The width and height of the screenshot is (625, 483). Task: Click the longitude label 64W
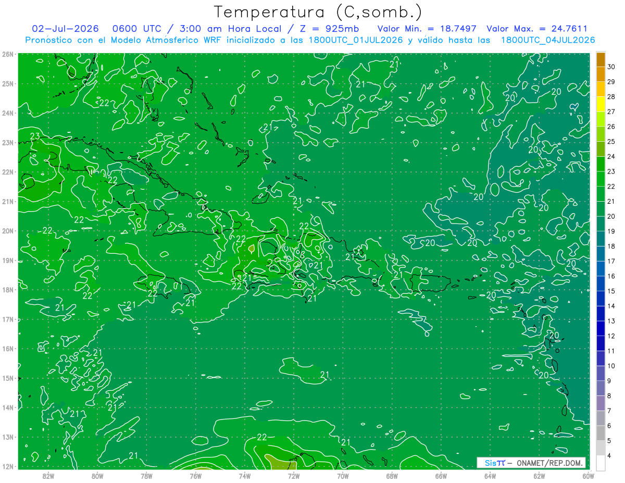[x=490, y=476]
